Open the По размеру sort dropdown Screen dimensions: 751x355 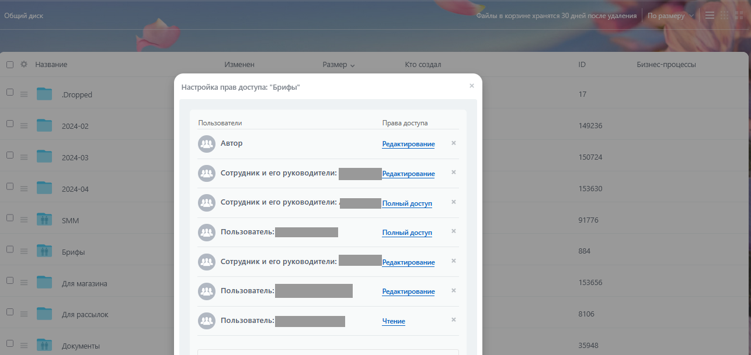point(671,16)
